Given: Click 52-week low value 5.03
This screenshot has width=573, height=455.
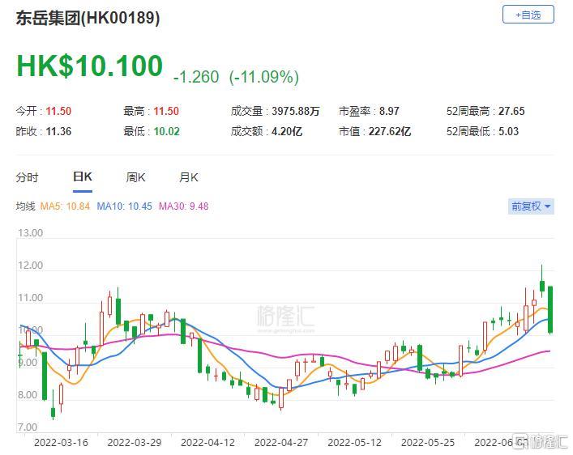Looking at the screenshot, I should 508,131.
